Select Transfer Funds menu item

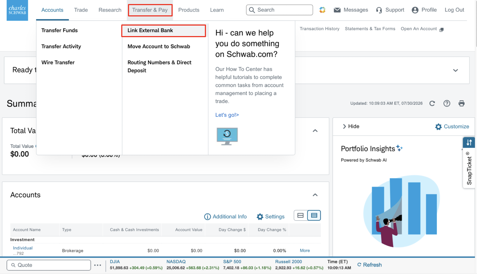tap(59, 30)
